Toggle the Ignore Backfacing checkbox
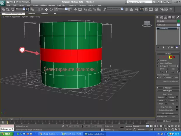Image resolution: width=181 pixels, height=136 pixels. (x=159, y=63)
